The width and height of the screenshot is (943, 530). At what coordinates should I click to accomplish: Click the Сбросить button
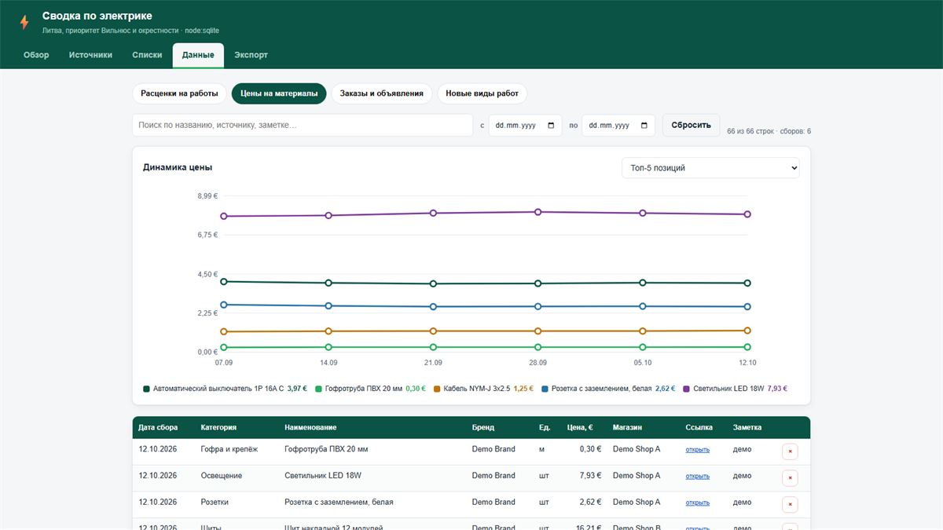point(692,125)
